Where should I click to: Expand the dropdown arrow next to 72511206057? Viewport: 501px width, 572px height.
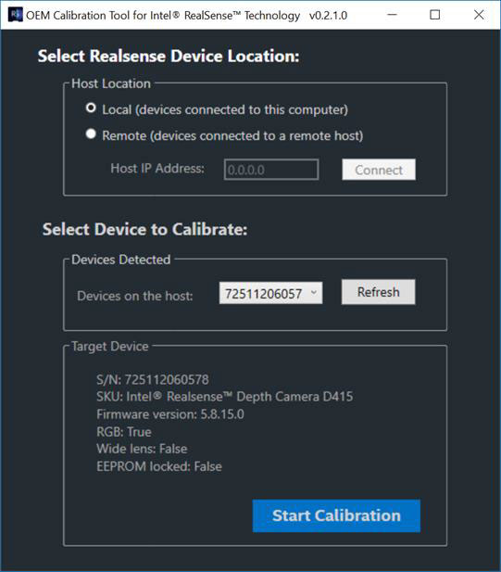(x=313, y=293)
